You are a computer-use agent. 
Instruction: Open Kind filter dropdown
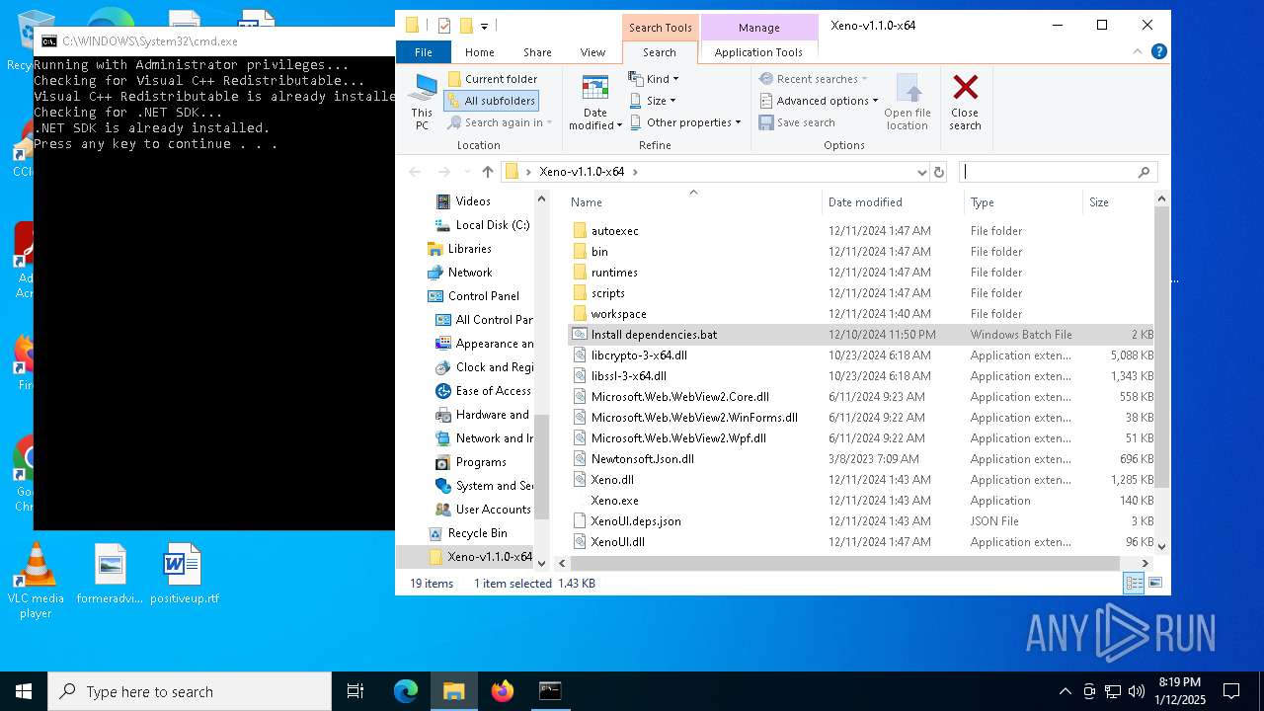tap(654, 79)
